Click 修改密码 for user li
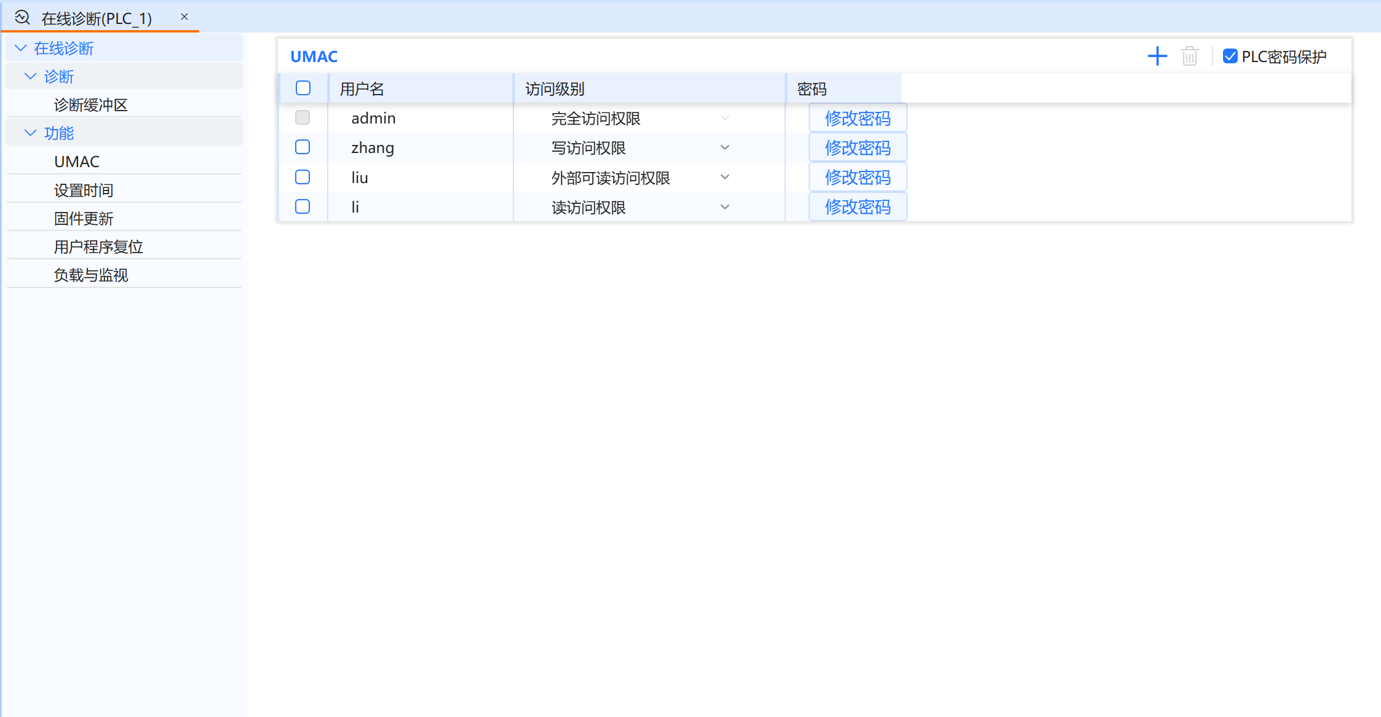Image resolution: width=1381 pixels, height=717 pixels. point(857,207)
